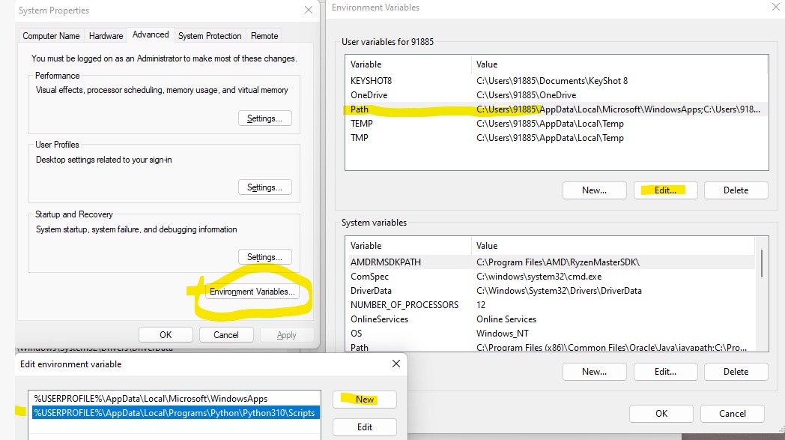785x440 pixels.
Task: Close the Environment Variables window
Action: point(775,7)
